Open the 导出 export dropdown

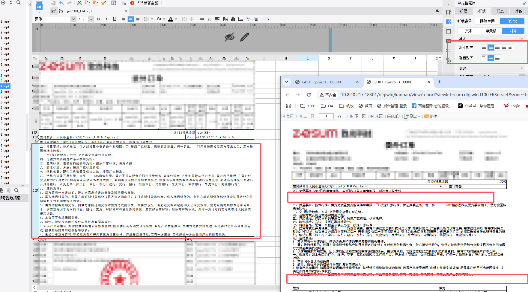click(412, 116)
